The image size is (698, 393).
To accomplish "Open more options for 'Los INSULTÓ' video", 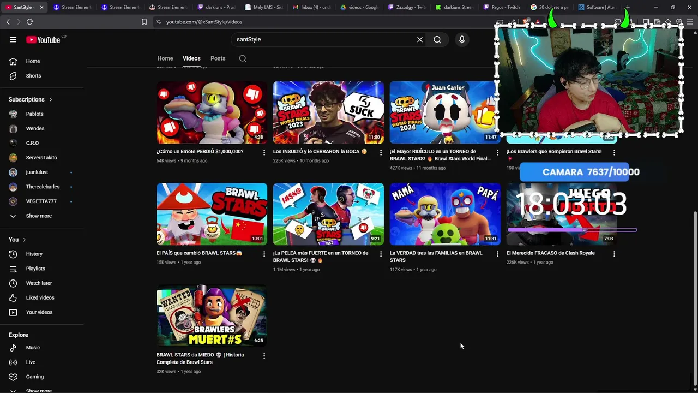I will point(381,152).
